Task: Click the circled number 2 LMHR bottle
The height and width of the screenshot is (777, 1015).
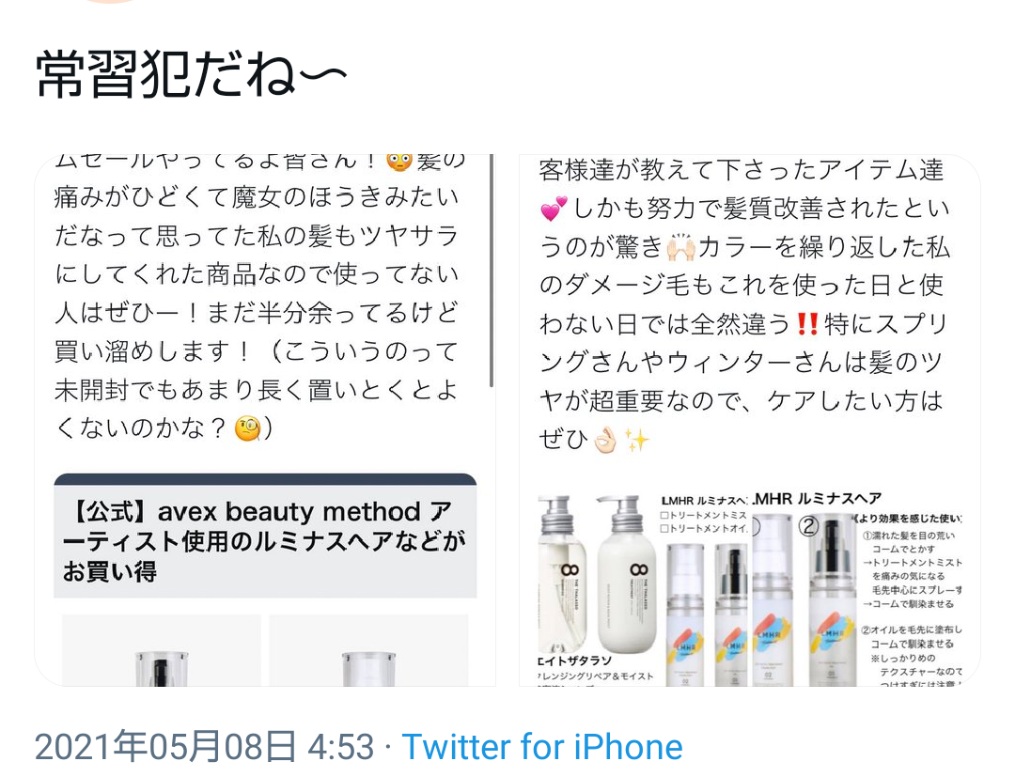Action: click(x=831, y=599)
